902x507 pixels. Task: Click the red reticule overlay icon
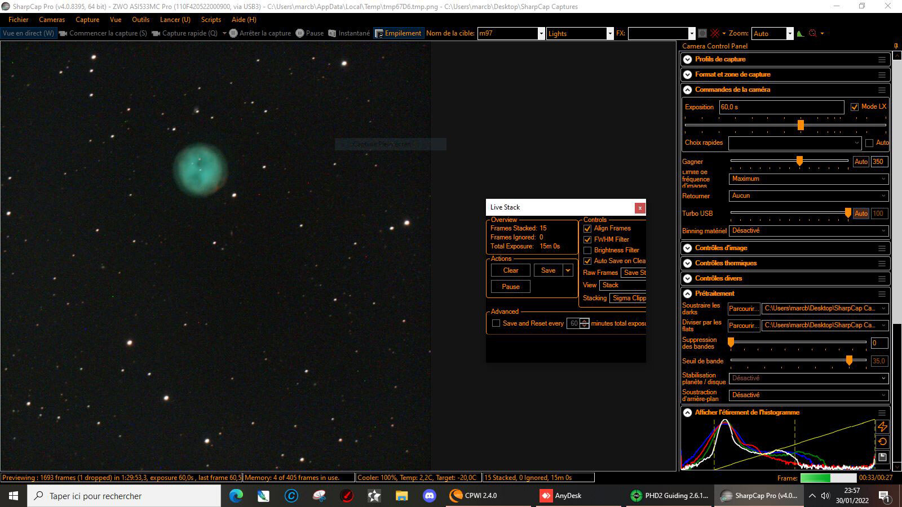[715, 33]
